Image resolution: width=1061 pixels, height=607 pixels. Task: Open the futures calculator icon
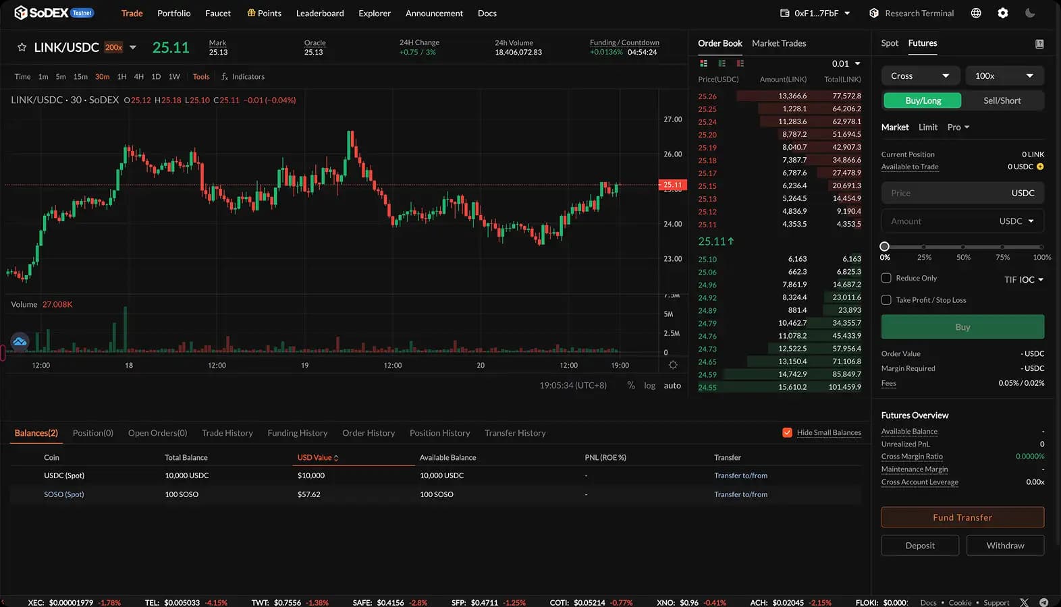[x=1039, y=44]
